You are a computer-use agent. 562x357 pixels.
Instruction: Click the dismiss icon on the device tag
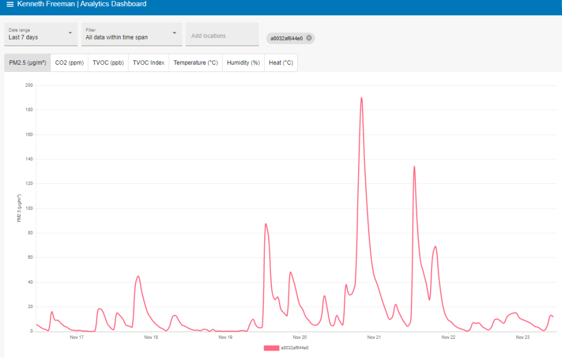[x=308, y=38]
